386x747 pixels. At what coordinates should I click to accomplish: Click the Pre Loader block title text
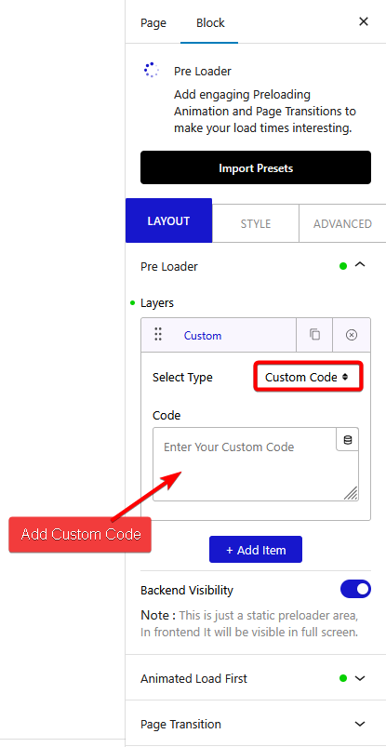click(x=203, y=71)
